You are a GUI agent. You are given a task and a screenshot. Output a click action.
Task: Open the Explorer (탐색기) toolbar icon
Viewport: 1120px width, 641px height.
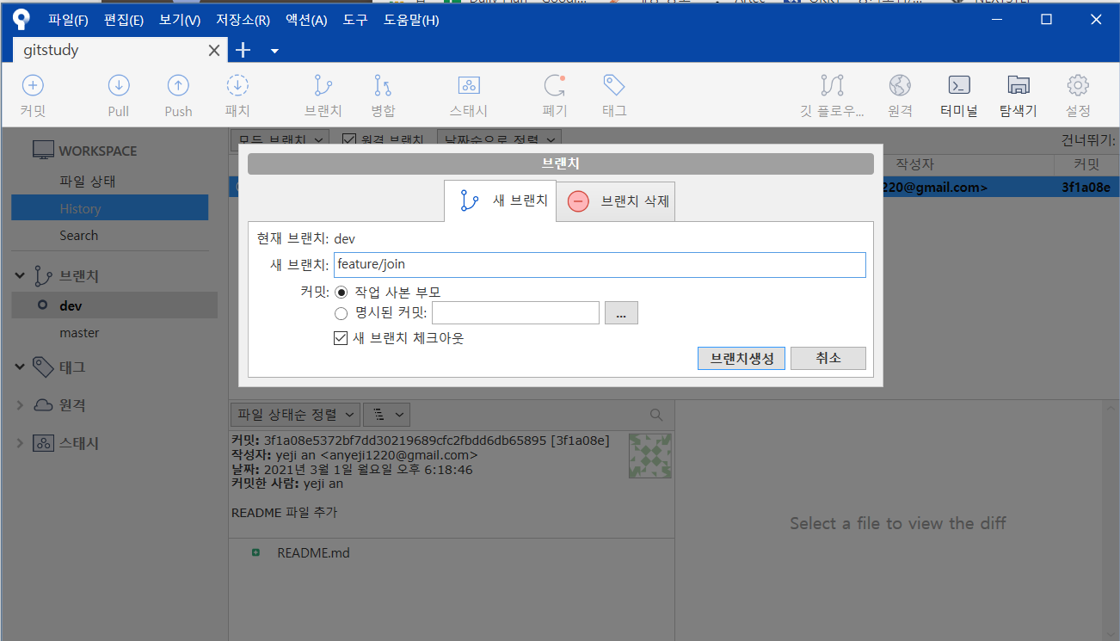(1018, 85)
